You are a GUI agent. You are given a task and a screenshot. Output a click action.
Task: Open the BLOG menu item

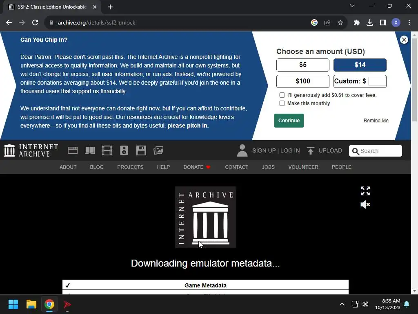tap(97, 167)
